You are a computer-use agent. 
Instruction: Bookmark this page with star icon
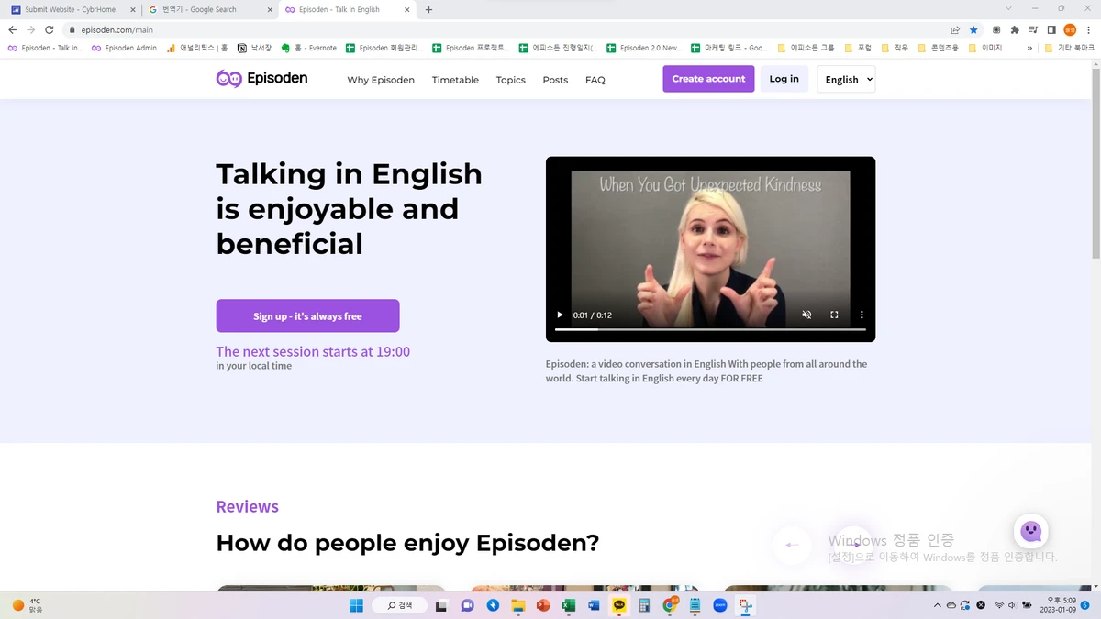pyautogui.click(x=973, y=29)
